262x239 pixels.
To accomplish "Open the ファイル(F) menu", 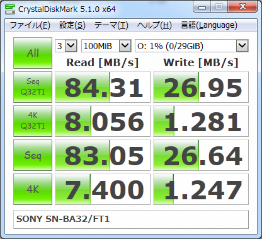I will point(30,25).
